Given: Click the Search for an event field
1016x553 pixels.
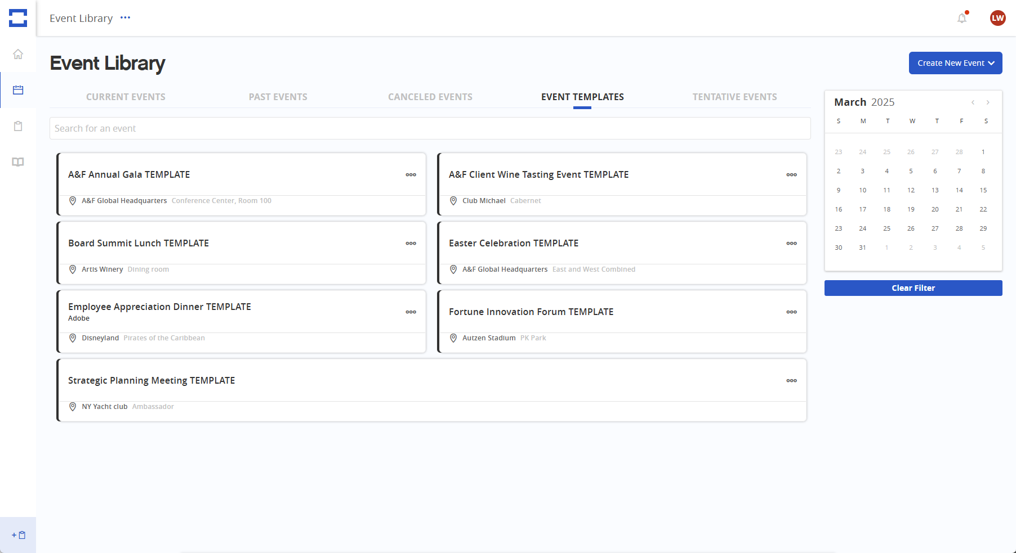Looking at the screenshot, I should (x=430, y=128).
